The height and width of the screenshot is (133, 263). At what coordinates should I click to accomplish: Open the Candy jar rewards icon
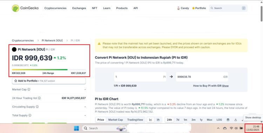point(178,8)
